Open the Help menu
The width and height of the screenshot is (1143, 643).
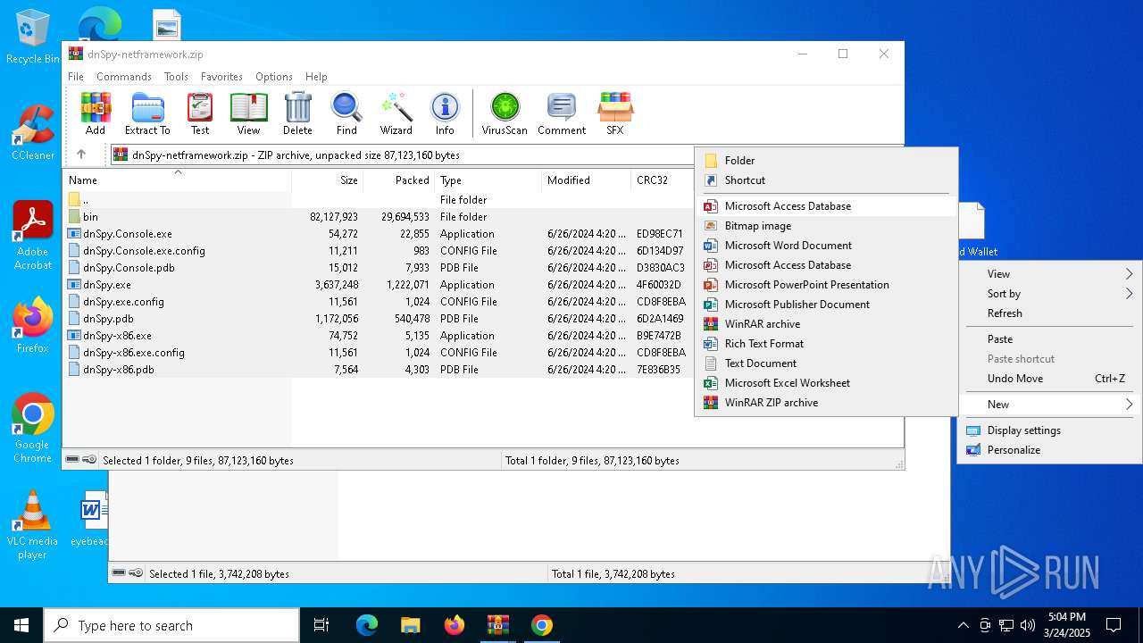[316, 77]
